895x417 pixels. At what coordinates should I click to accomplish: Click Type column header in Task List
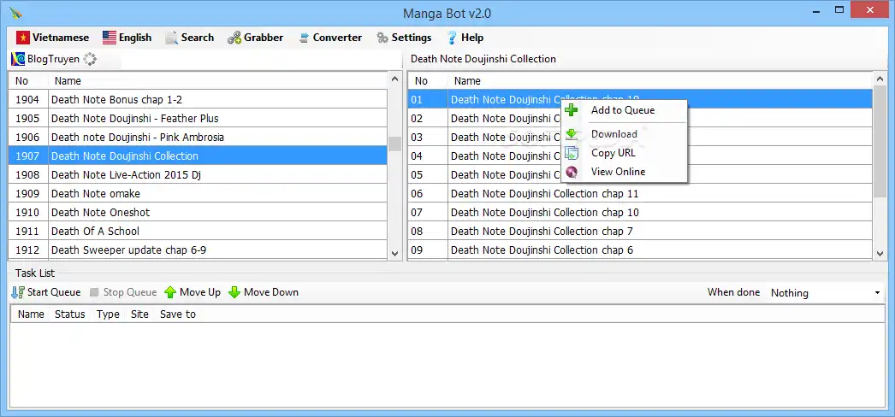108,314
